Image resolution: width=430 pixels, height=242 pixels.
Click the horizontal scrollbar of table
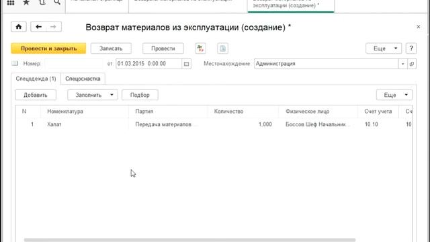pyautogui.click(x=189, y=240)
